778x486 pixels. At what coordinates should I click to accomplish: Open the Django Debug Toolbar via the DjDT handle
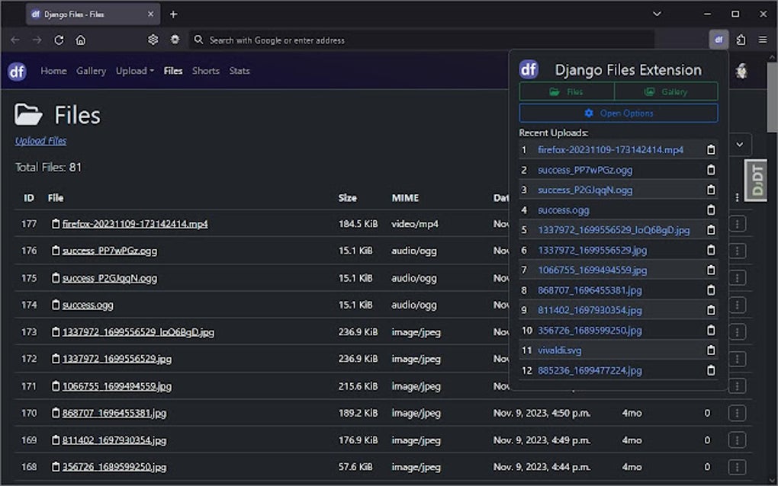pos(756,181)
